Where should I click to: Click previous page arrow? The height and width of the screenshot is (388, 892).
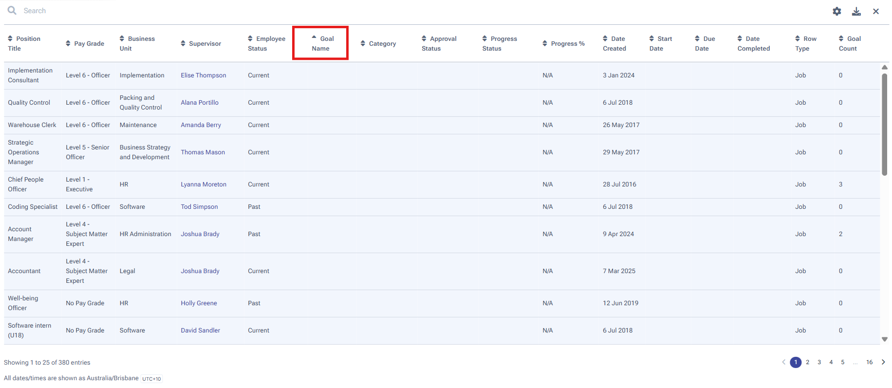tap(783, 362)
